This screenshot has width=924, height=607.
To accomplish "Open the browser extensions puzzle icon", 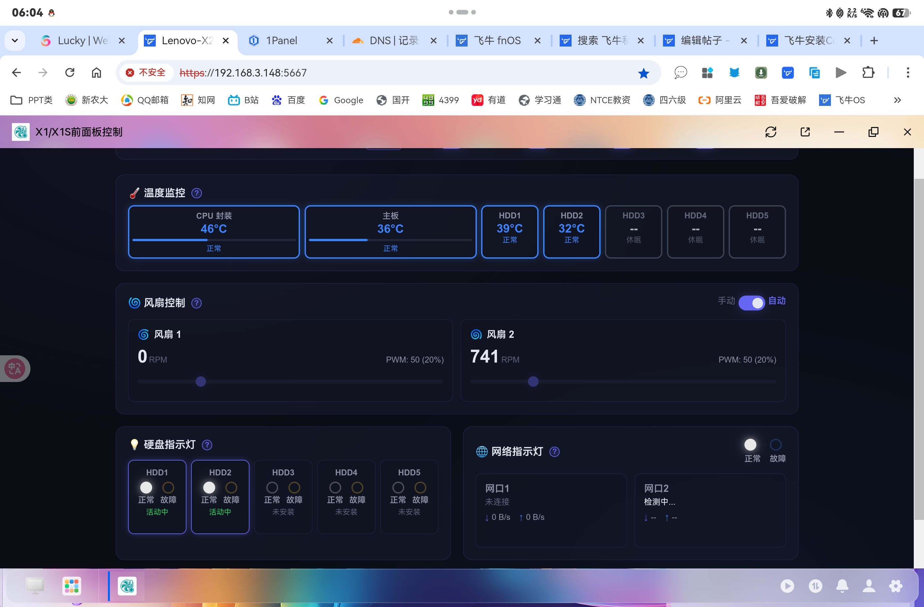I will pyautogui.click(x=868, y=73).
